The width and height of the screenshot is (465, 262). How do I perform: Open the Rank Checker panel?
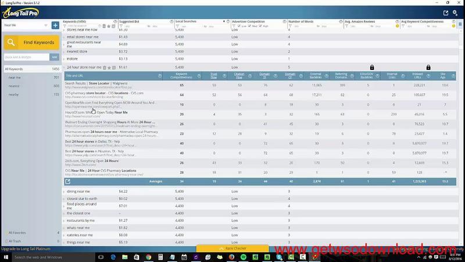(x=233, y=249)
